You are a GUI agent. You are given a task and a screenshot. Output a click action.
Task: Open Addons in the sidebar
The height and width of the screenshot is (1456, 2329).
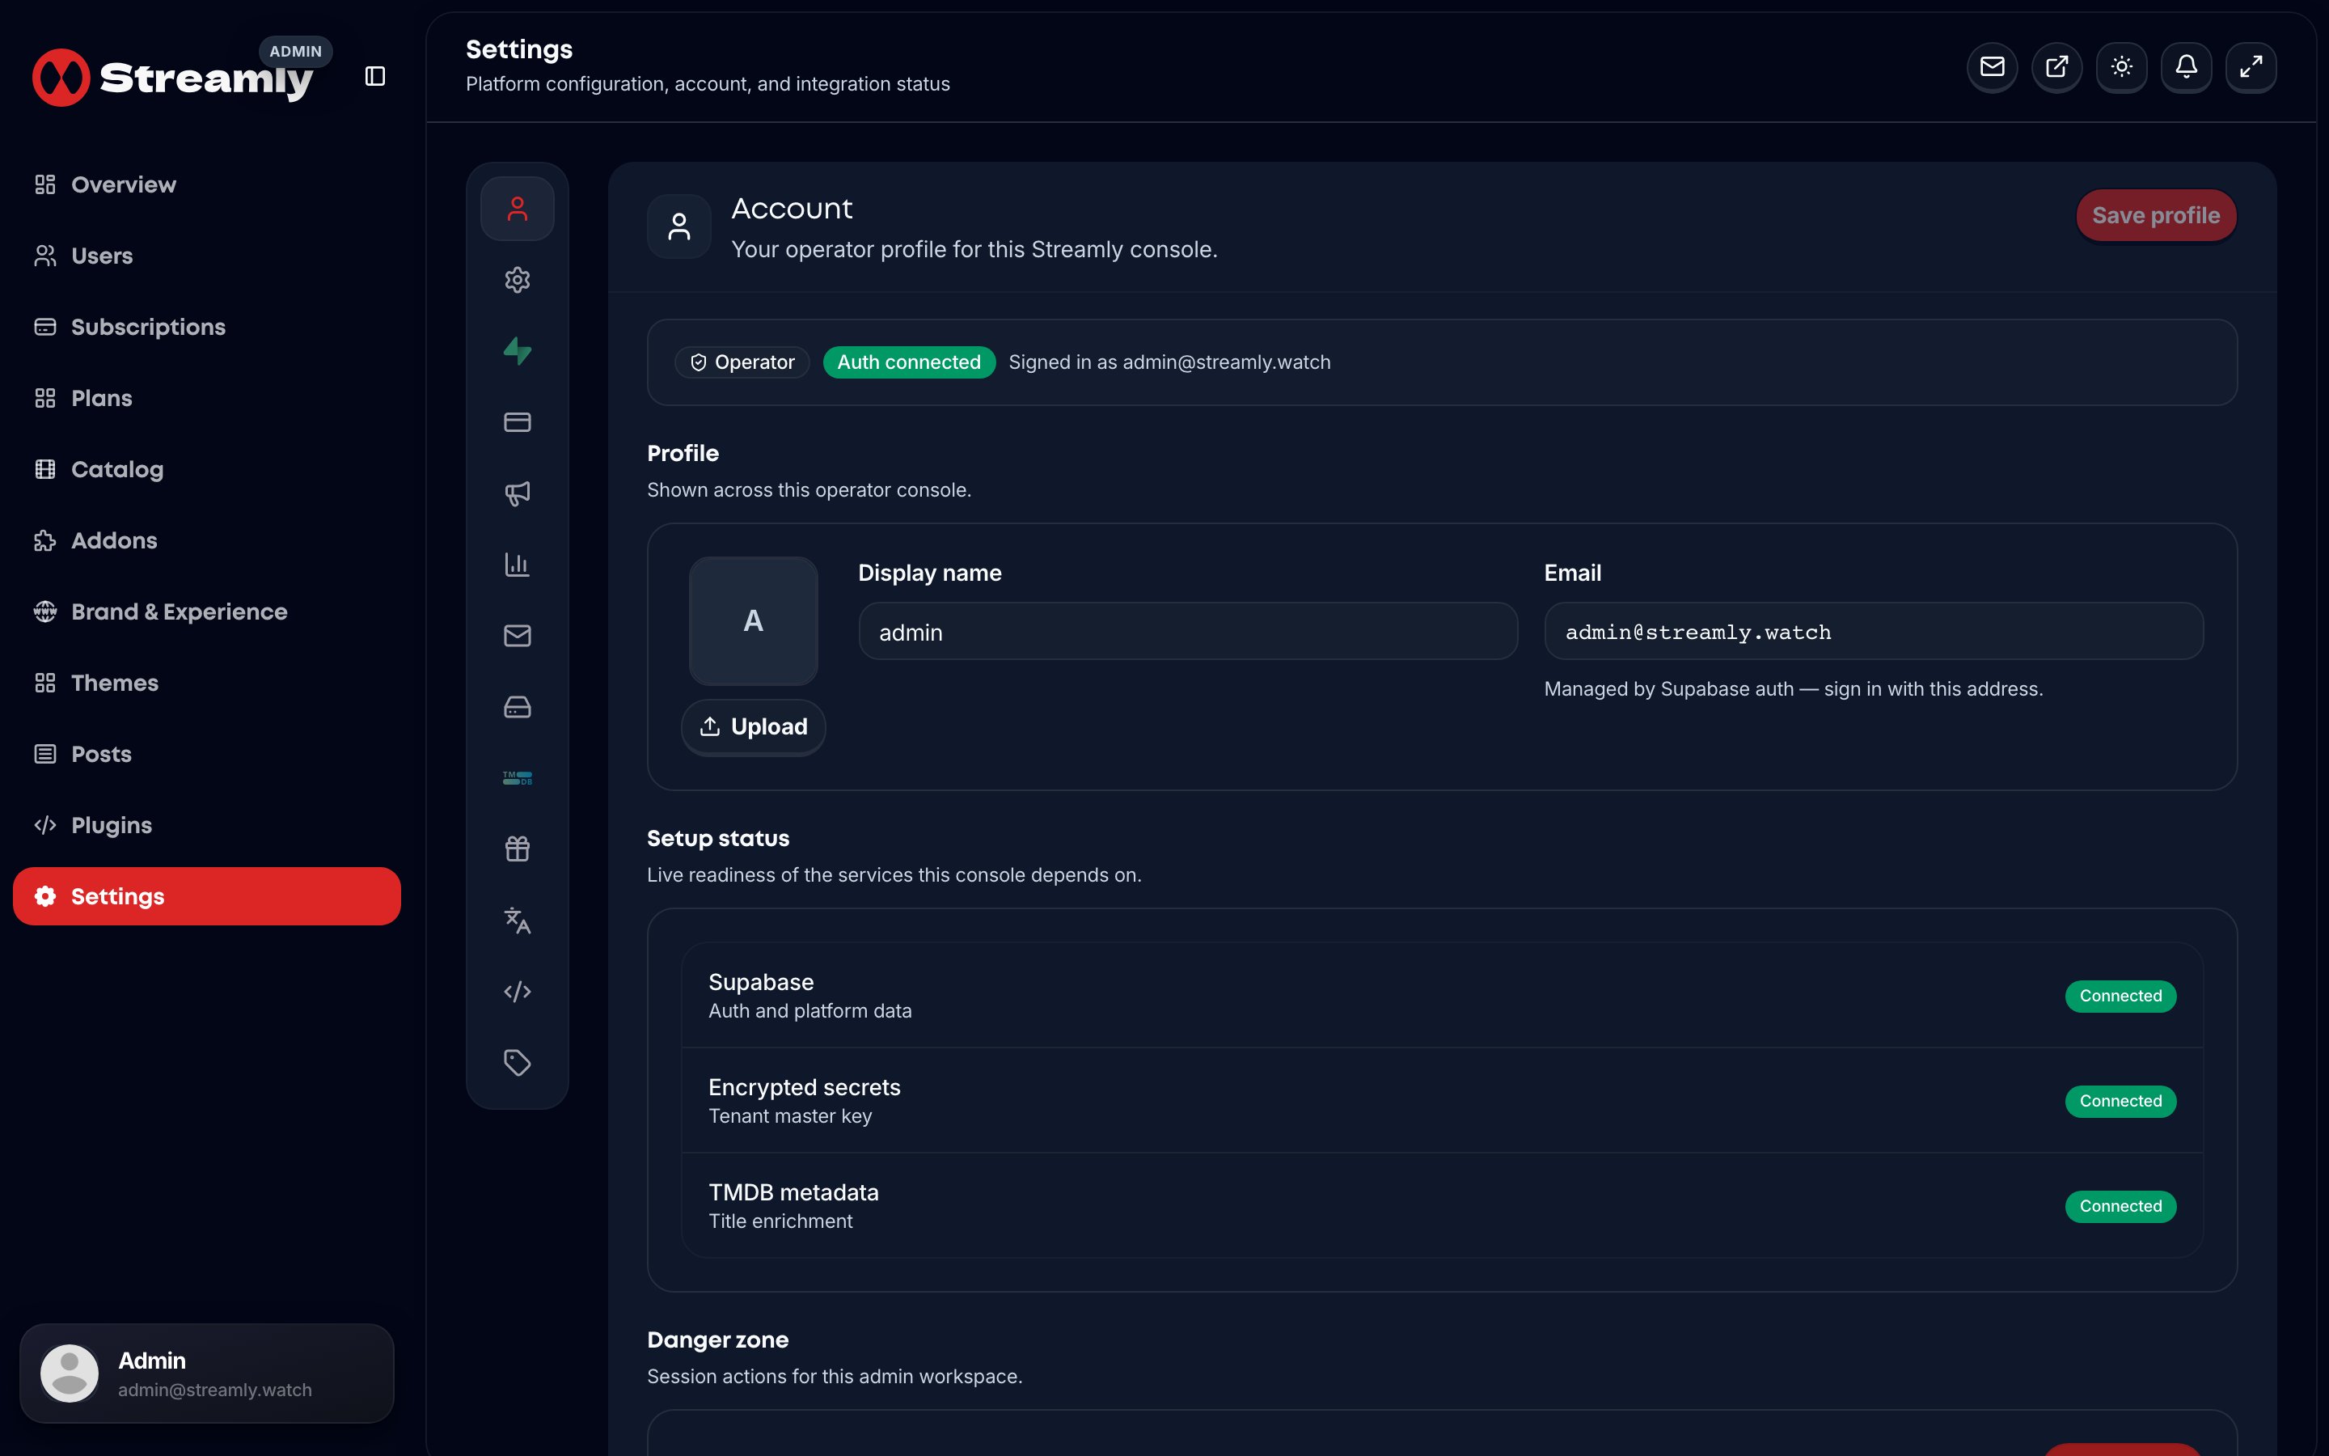click(x=207, y=541)
